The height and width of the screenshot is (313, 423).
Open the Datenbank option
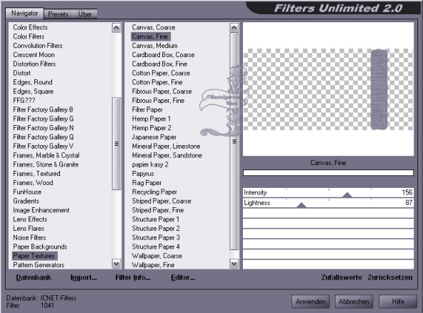34,277
